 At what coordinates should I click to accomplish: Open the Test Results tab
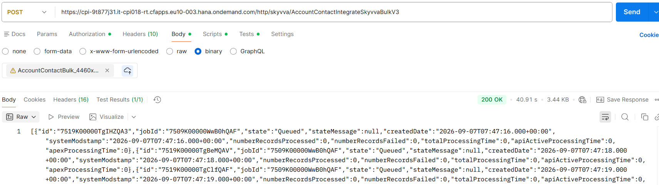(x=120, y=100)
